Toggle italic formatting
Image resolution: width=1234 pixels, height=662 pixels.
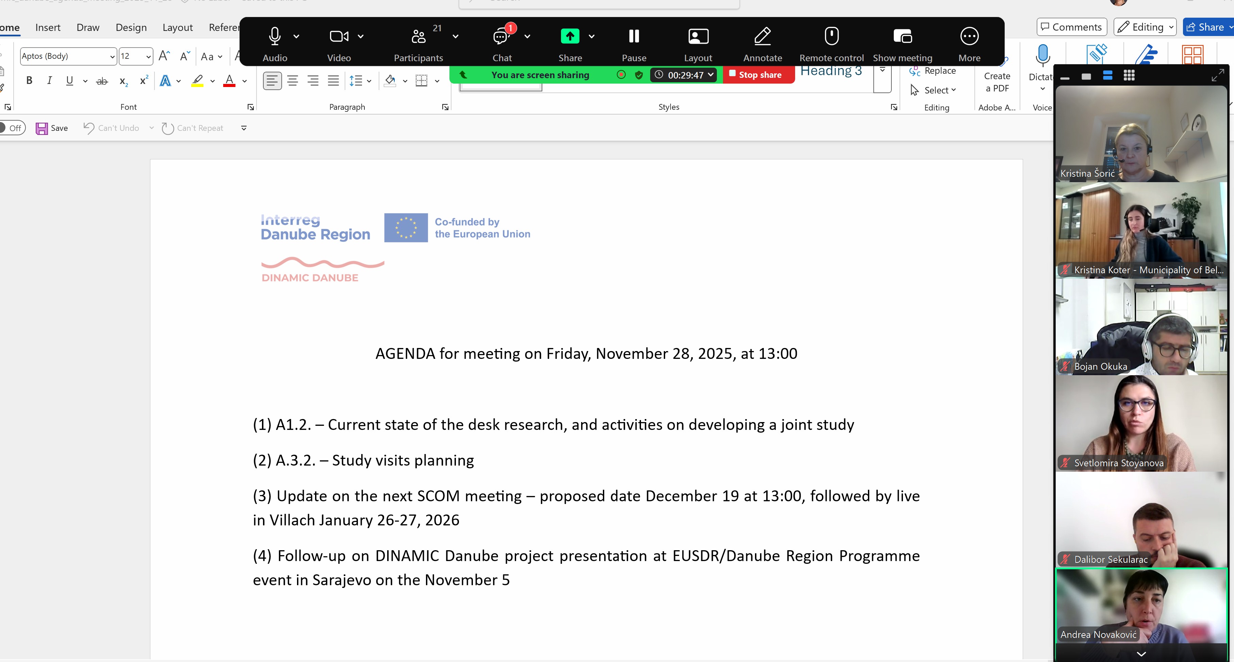click(49, 81)
